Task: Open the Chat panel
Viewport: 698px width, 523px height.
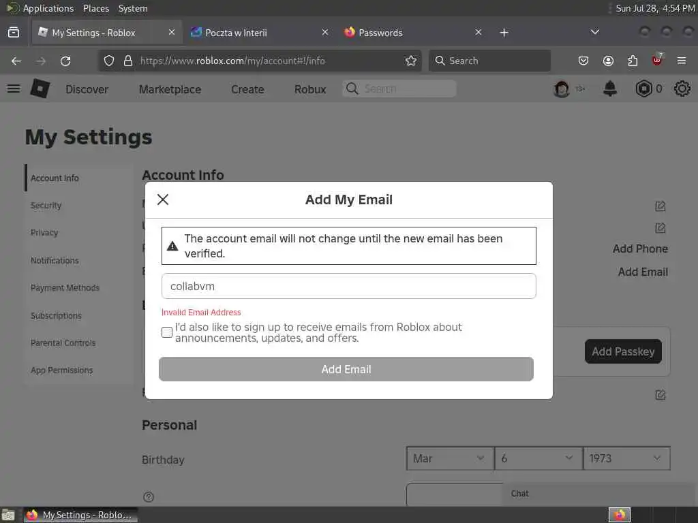Action: [x=600, y=494]
